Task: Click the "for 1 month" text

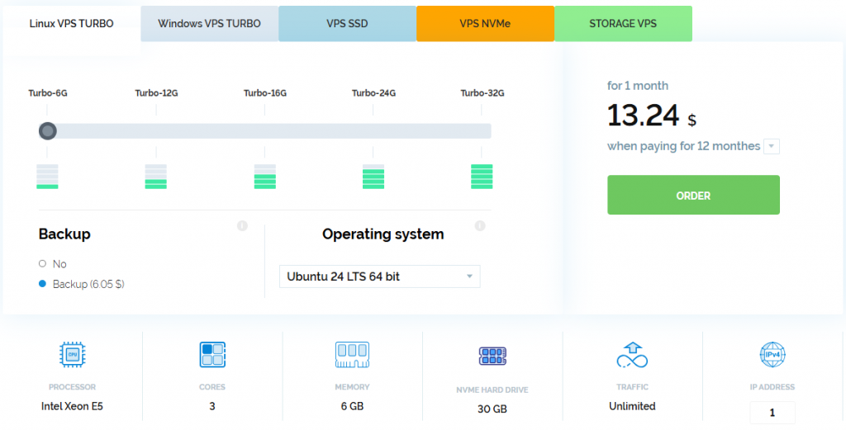Action: [638, 86]
